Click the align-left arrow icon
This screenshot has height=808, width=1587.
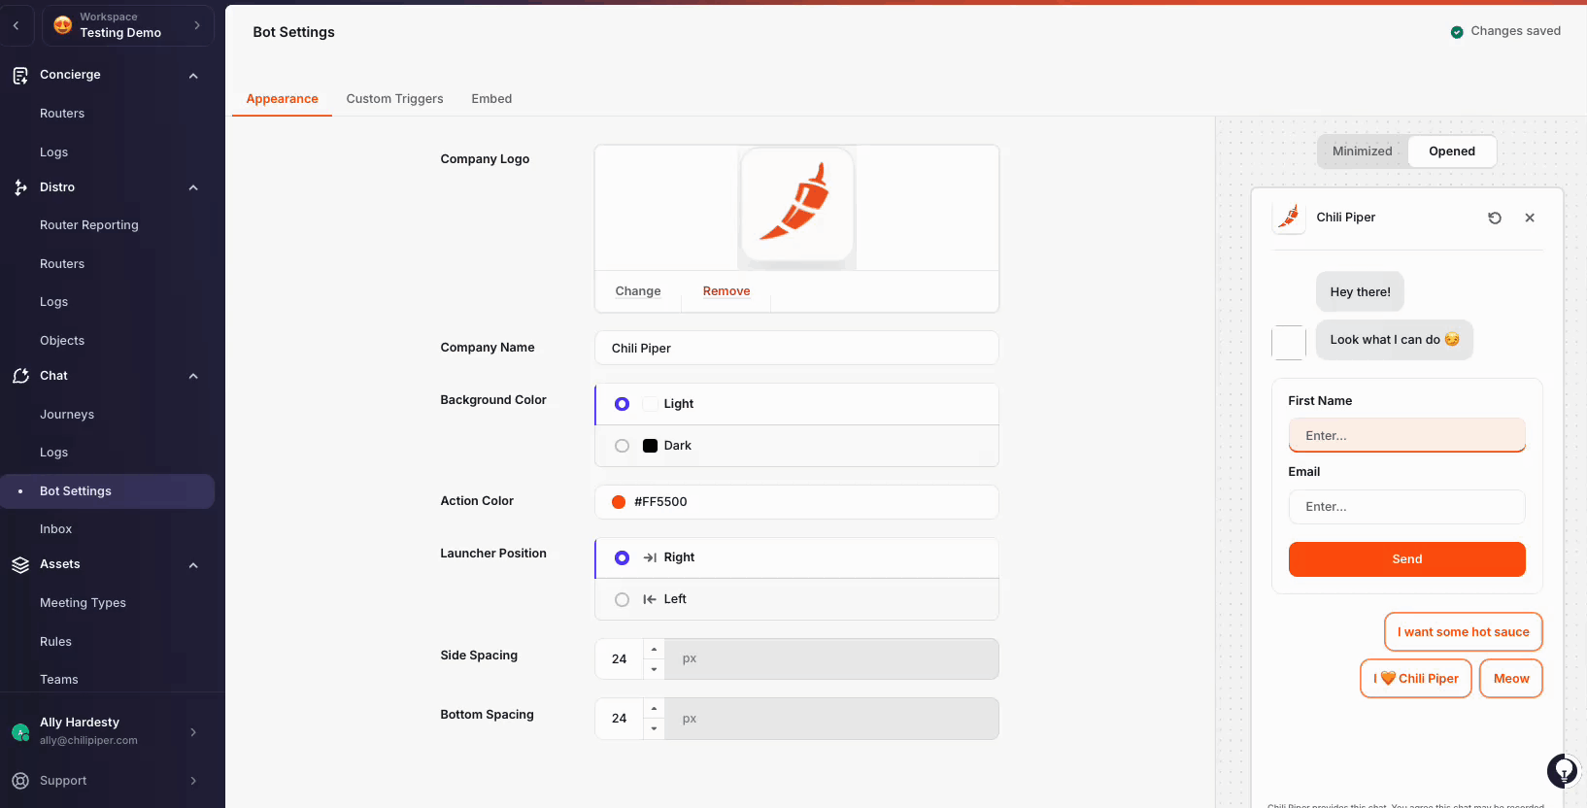(x=650, y=599)
